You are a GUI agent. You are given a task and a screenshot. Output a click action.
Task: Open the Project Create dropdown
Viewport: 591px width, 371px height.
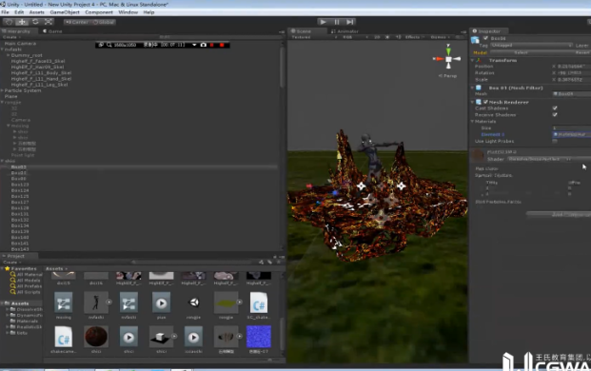coord(11,263)
